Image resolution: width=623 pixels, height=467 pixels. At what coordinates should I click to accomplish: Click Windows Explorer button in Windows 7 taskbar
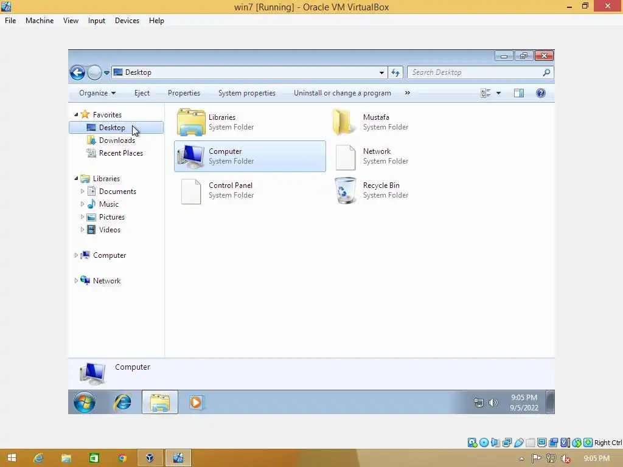[160, 403]
